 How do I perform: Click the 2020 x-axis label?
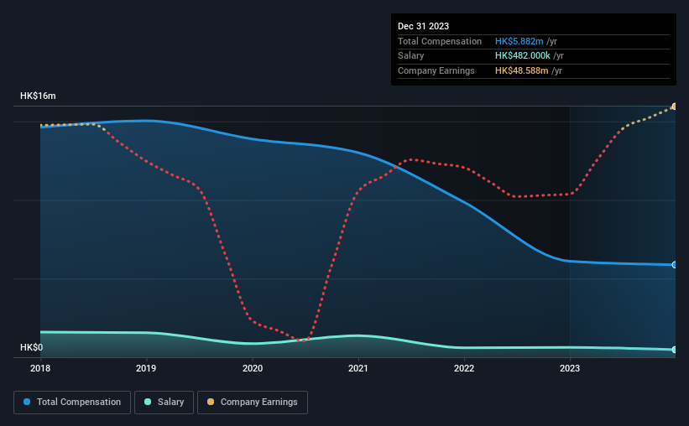[x=253, y=368]
